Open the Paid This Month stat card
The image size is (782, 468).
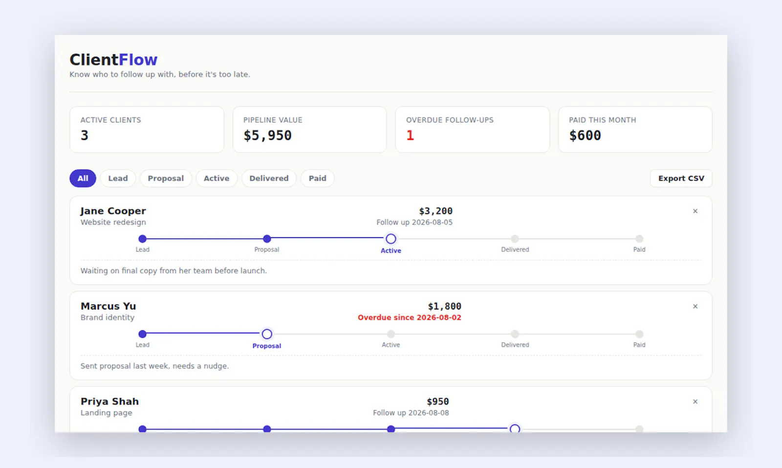tap(635, 130)
